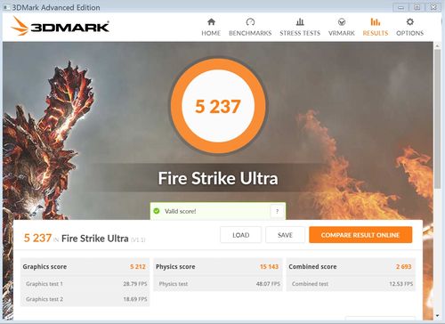Click the Graphics score row
Image resolution: width=445 pixels, height=324 pixels.
[85, 266]
